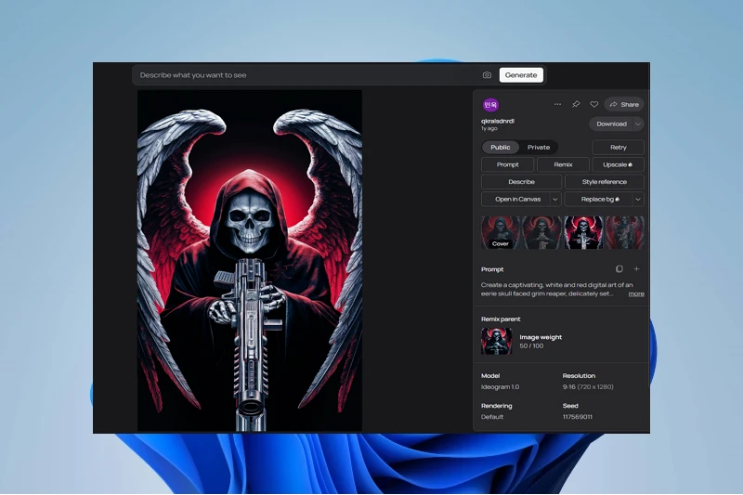Click the 'Describe what you want to see' field
This screenshot has width=743, height=495.
pyautogui.click(x=306, y=75)
